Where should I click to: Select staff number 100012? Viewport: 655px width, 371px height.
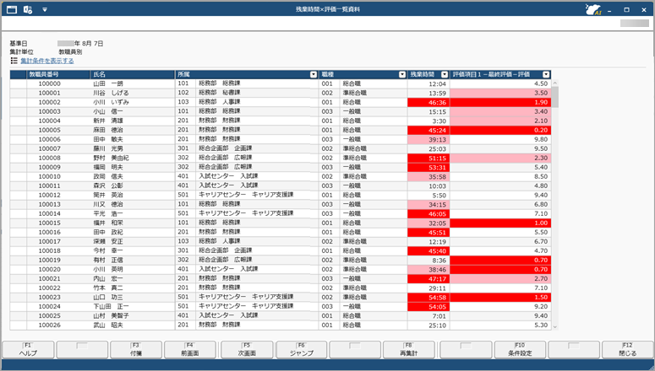click(x=50, y=195)
